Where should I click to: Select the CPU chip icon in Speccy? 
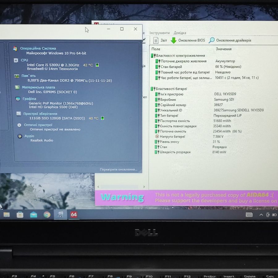click(16, 61)
